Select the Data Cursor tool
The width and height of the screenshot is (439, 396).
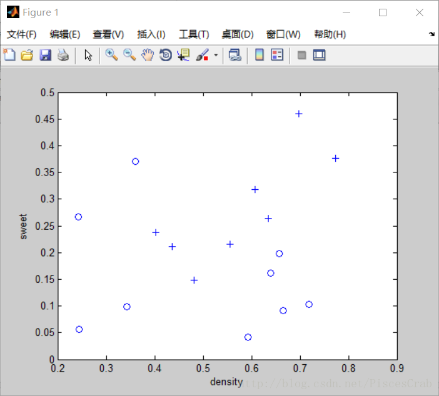point(184,55)
